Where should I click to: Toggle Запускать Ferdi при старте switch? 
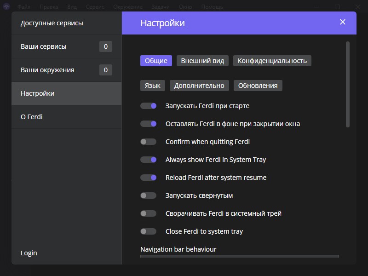[149, 106]
